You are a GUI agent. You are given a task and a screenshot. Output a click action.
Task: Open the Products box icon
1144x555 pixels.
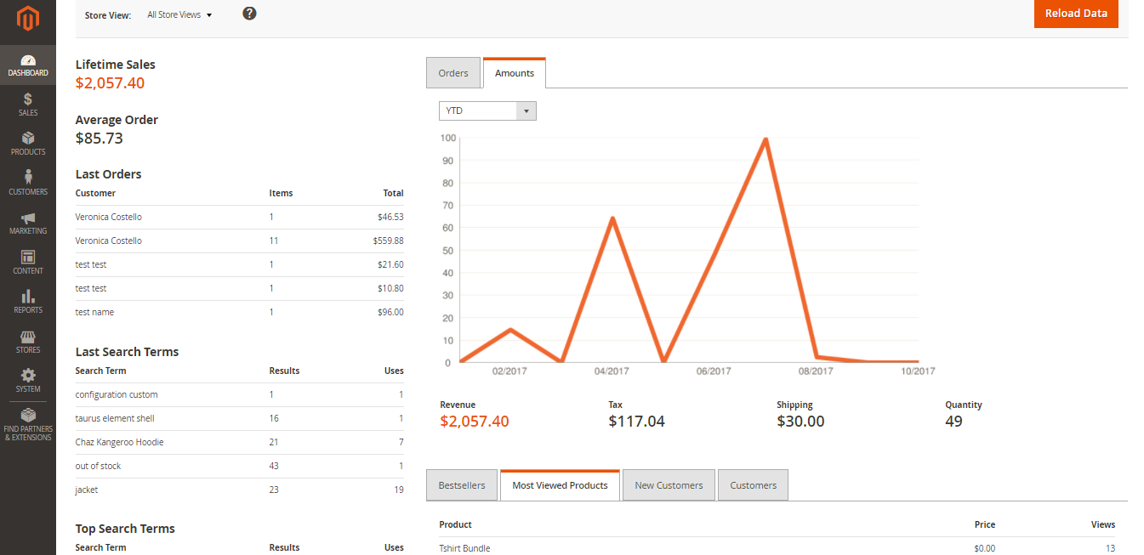pyautogui.click(x=28, y=139)
